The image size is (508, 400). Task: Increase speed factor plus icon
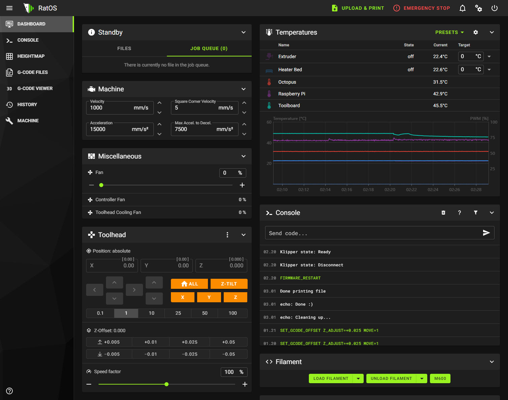245,384
